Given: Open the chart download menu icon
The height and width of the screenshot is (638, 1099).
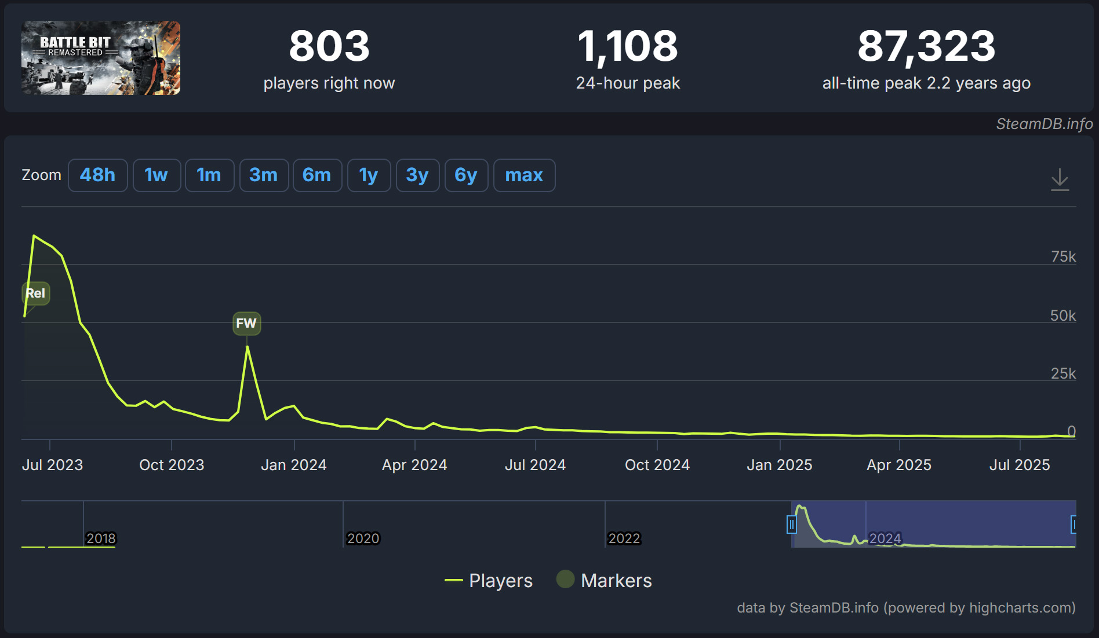Looking at the screenshot, I should 1060,179.
